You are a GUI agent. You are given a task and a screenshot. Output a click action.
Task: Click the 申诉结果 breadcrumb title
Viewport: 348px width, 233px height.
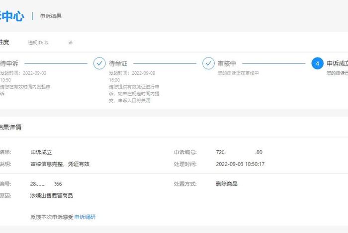(x=51, y=16)
